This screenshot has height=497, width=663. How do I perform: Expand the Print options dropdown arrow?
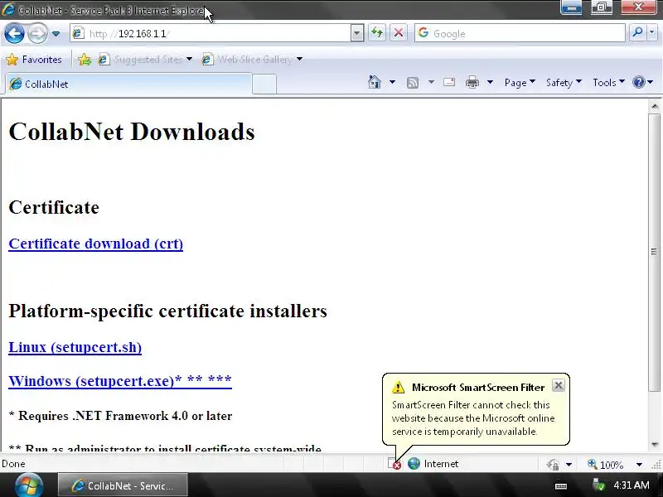[x=490, y=82]
